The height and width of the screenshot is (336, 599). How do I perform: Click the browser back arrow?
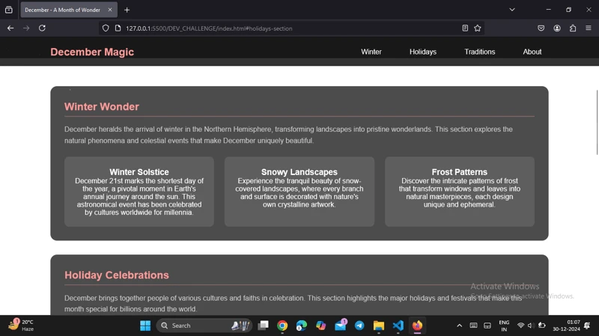click(x=10, y=28)
